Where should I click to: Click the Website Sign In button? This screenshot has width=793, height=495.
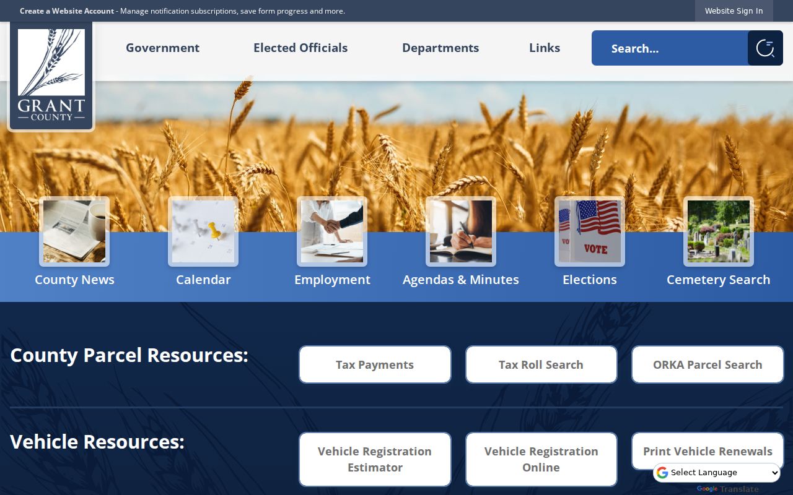click(x=734, y=11)
